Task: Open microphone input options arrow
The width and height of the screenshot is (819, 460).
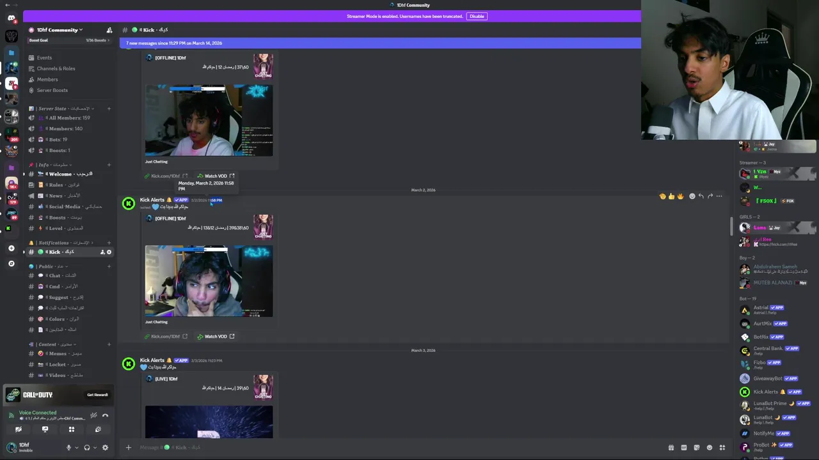Action: [x=76, y=447]
